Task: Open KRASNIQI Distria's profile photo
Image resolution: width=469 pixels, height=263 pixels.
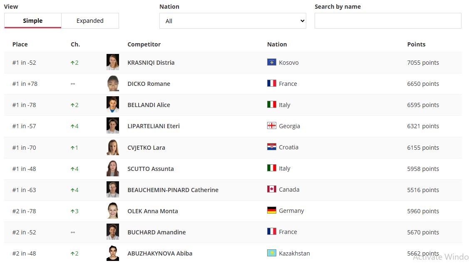Action: point(113,62)
